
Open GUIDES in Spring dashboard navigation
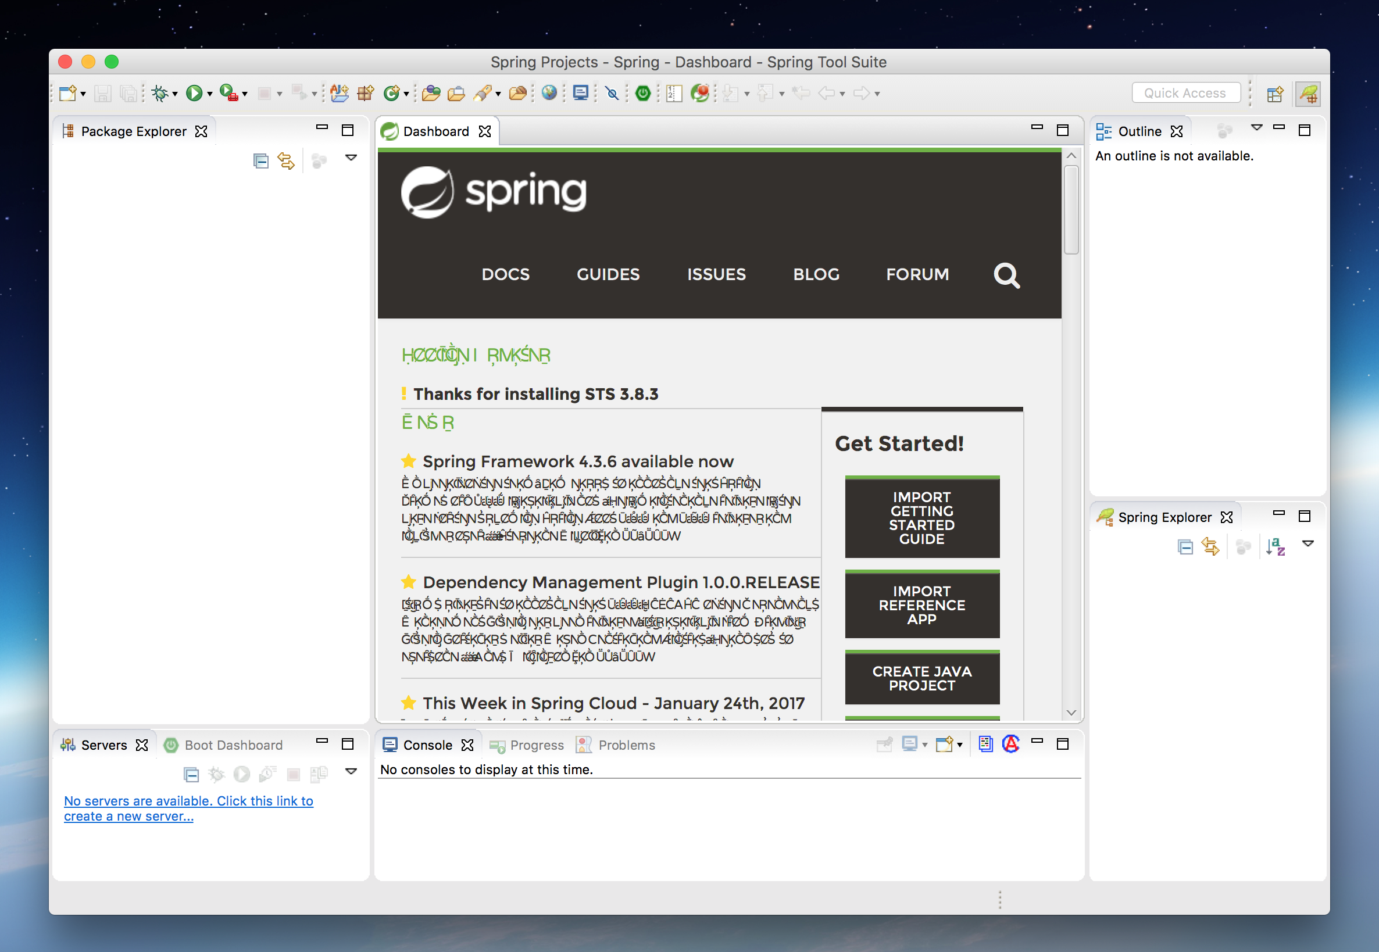tap(608, 274)
